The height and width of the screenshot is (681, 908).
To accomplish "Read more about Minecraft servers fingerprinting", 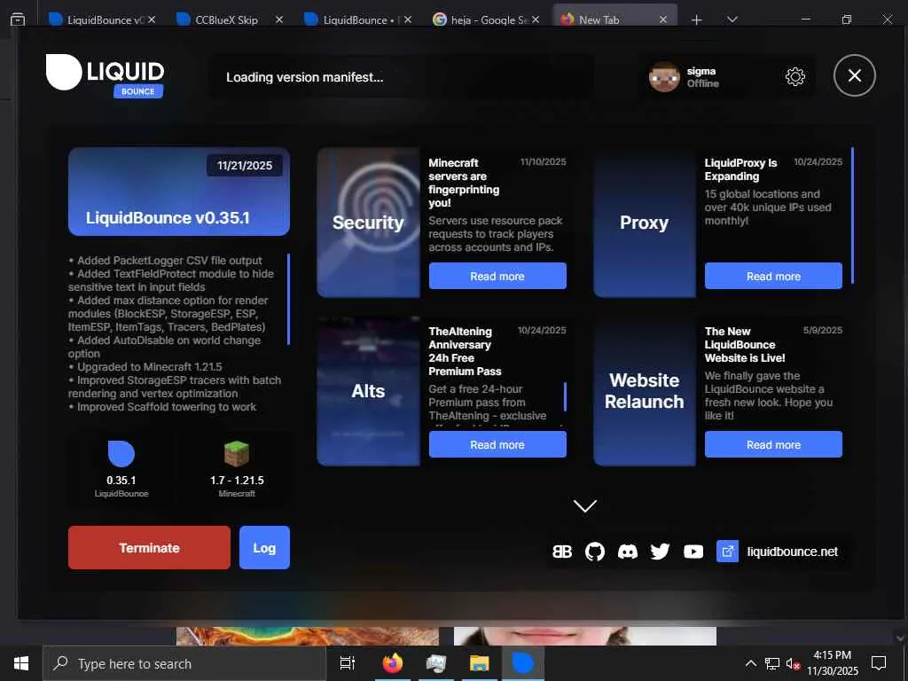I will (497, 276).
